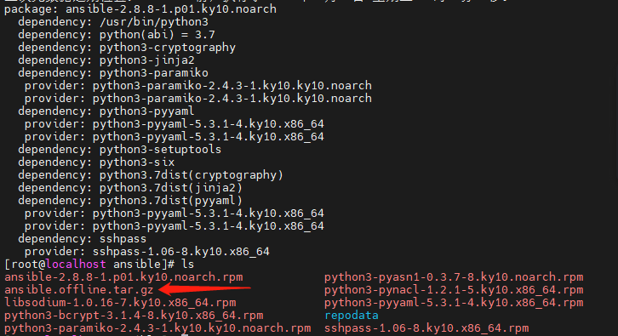
Task: Click the python3-jinja2 dependency line
Action: point(106,60)
